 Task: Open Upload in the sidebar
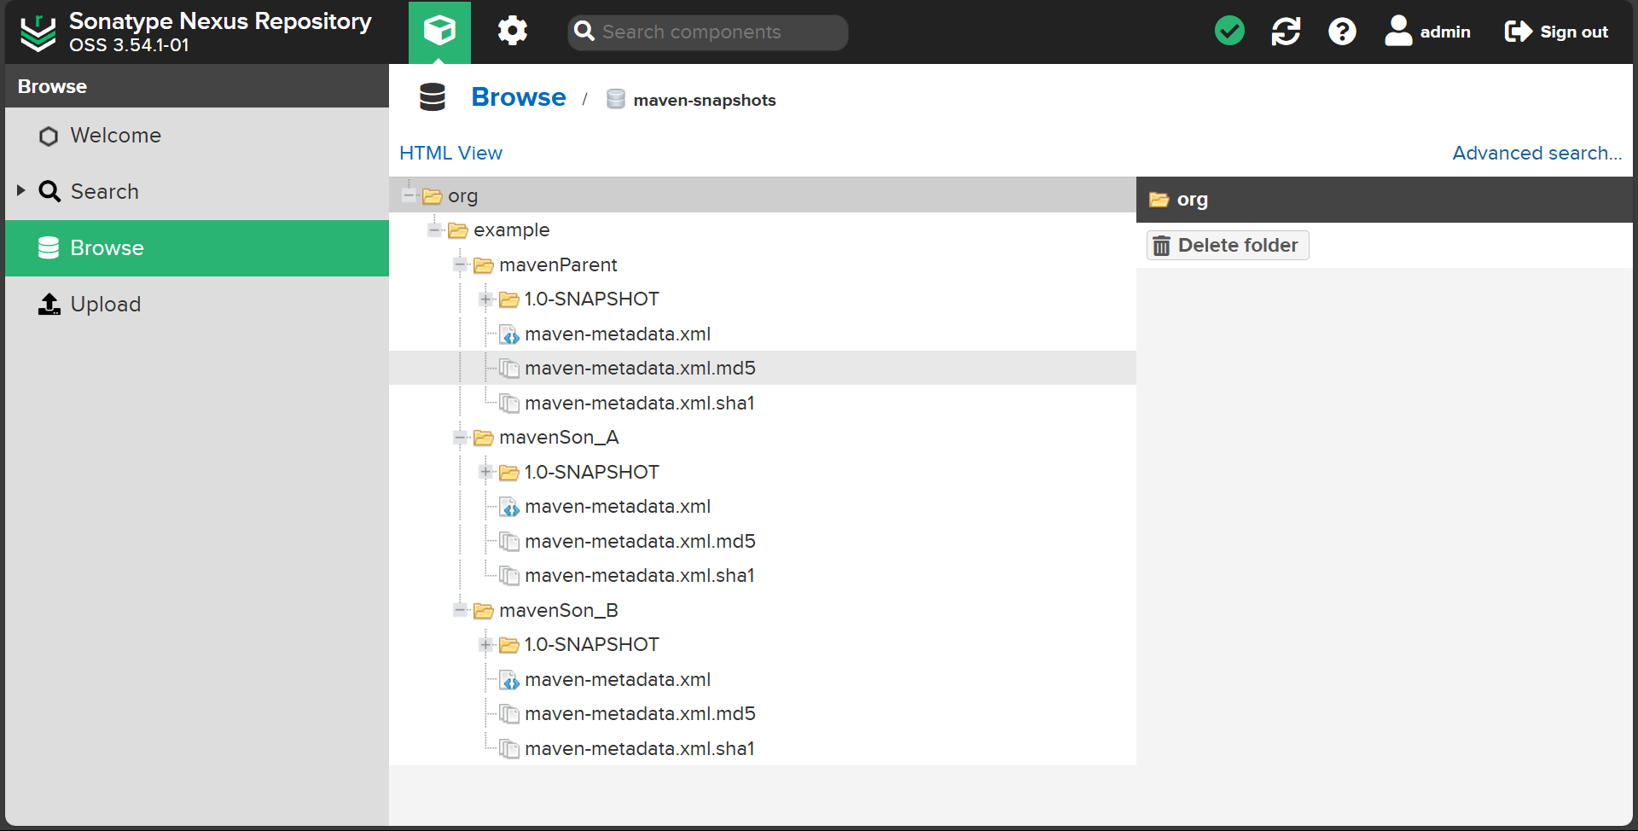pos(197,305)
